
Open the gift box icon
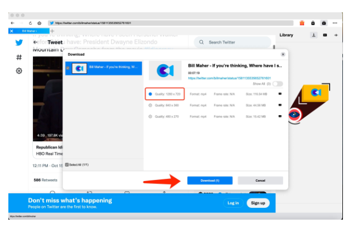pos(302,23)
